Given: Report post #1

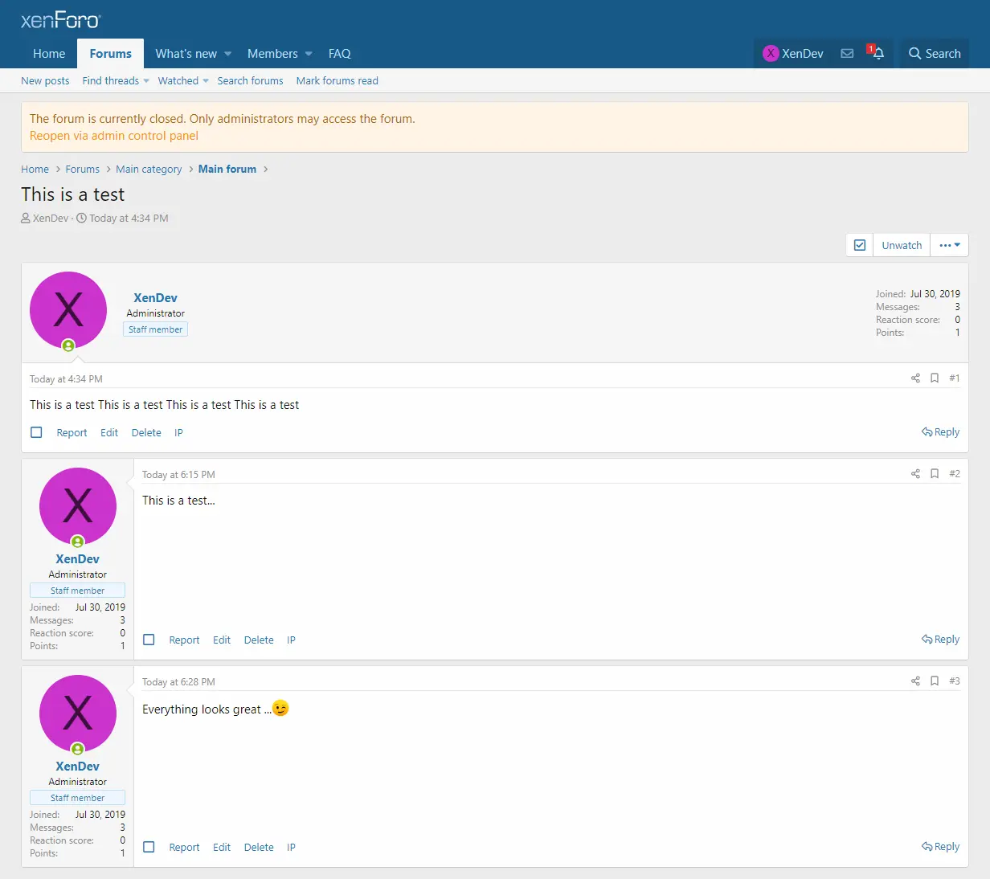Looking at the screenshot, I should (x=72, y=433).
